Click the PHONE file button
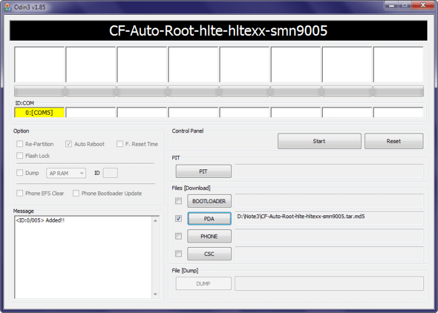Screen dimensions: 438x313 pyautogui.click(x=209, y=236)
